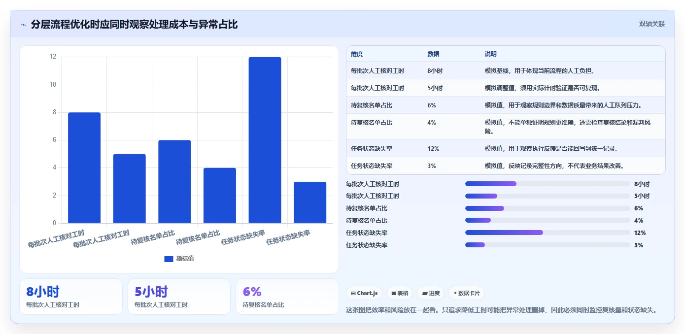Screen dimensions: 685x334
Task: Click the progress bar showing 12%
Action: (x=548, y=233)
